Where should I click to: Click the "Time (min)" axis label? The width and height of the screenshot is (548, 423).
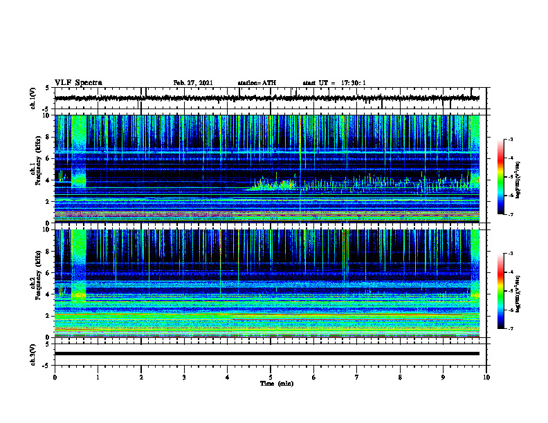277,384
